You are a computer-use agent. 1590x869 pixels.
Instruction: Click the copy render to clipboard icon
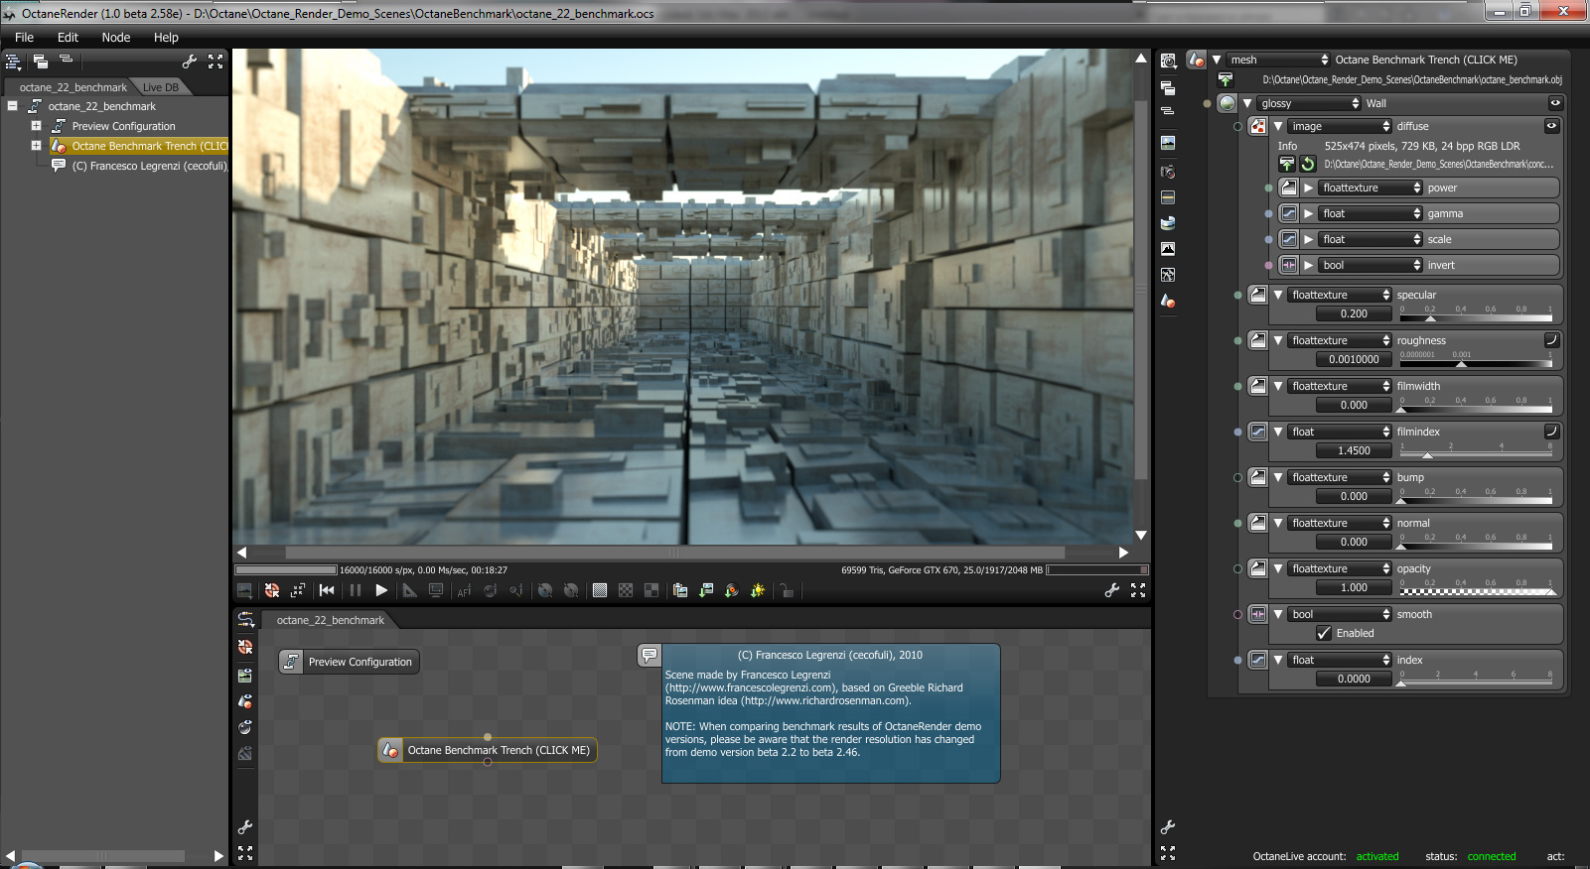click(x=680, y=590)
